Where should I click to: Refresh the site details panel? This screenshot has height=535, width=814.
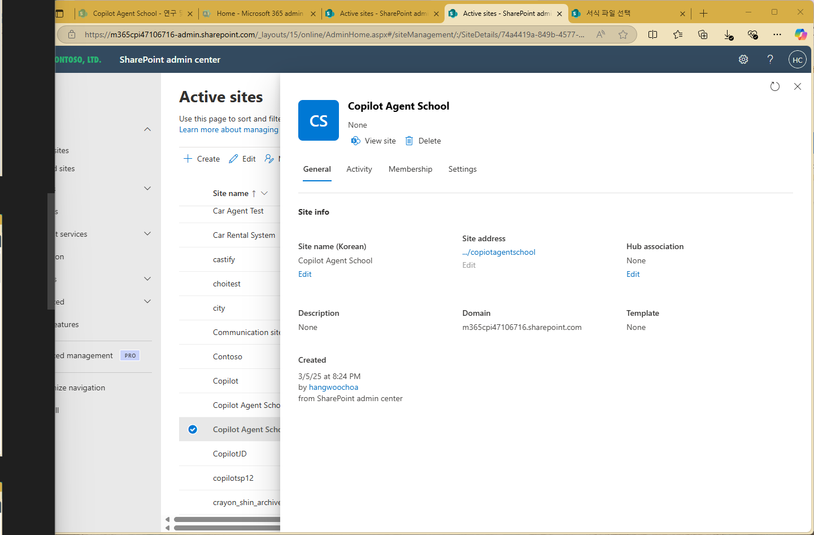(775, 86)
